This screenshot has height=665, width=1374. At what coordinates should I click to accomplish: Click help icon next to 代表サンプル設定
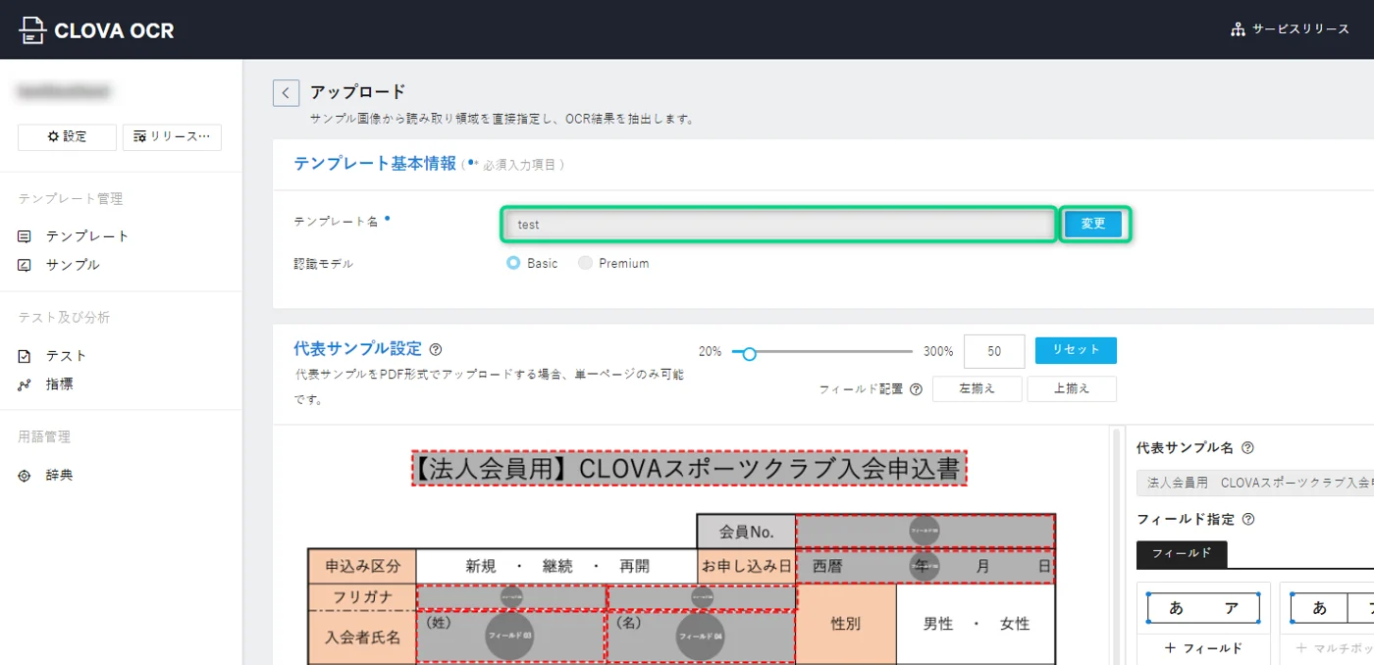436,349
